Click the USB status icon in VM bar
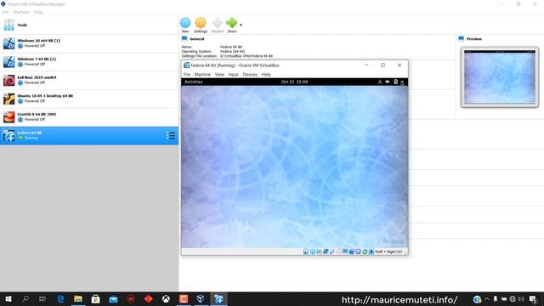Screen dimensions: 544x306 [x=332, y=252]
